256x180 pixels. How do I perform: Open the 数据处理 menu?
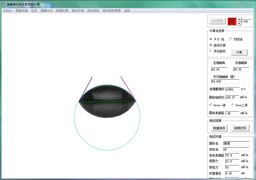(x=62, y=11)
